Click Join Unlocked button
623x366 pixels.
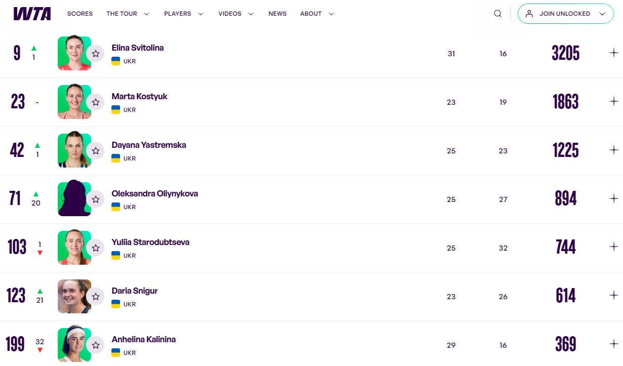[x=565, y=14]
